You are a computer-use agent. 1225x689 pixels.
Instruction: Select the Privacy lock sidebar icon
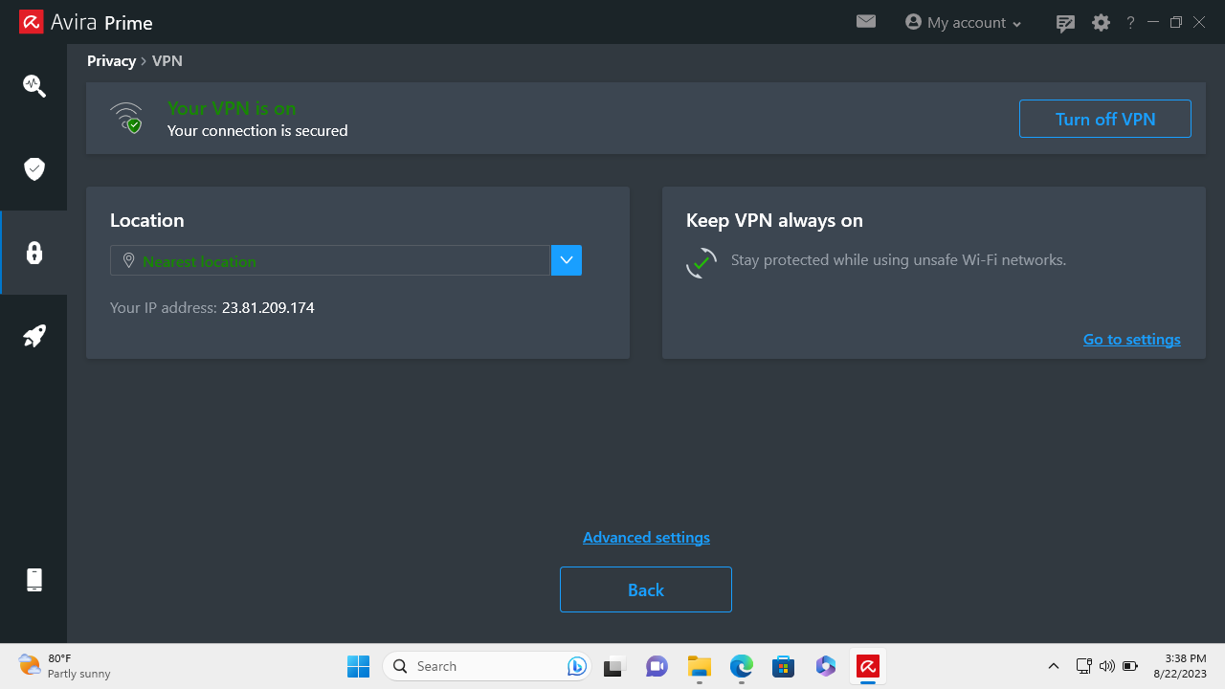34,253
